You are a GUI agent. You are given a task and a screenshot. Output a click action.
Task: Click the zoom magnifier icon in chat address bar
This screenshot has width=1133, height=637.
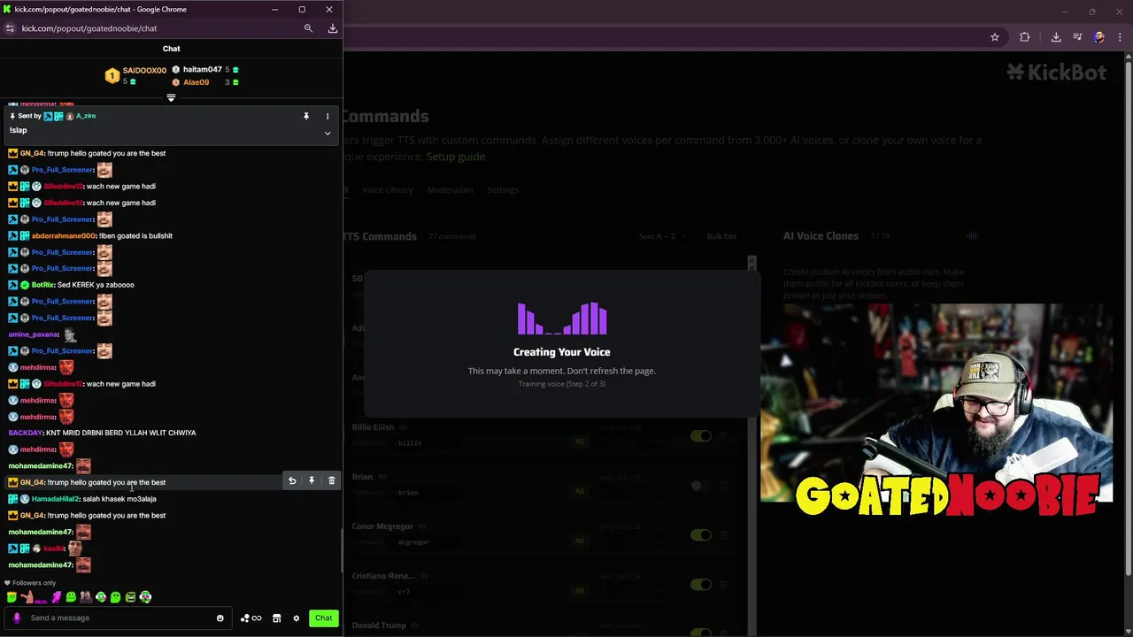308,28
